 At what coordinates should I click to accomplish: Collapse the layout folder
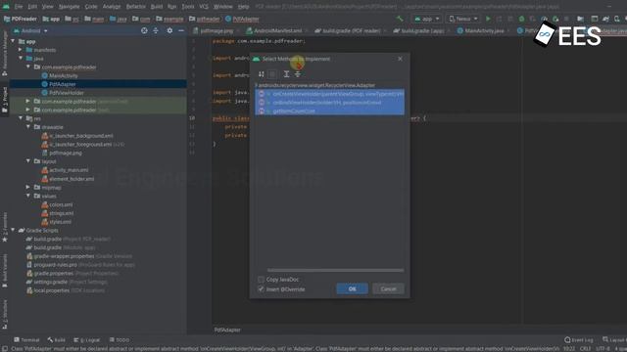tap(28, 161)
